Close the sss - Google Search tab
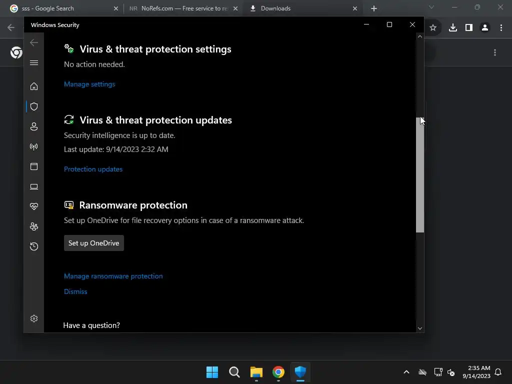Image resolution: width=512 pixels, height=384 pixels. click(x=116, y=8)
